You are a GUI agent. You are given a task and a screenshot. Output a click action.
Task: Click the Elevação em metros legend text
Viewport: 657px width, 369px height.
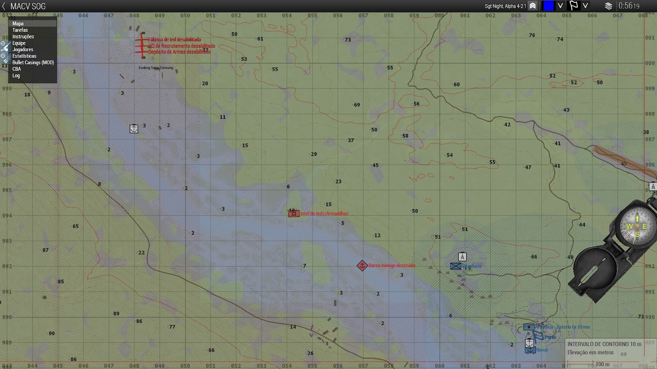[x=590, y=353]
